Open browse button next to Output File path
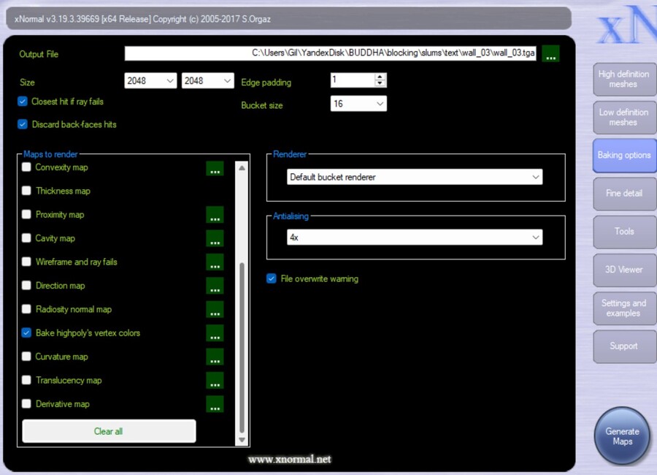 click(x=550, y=53)
